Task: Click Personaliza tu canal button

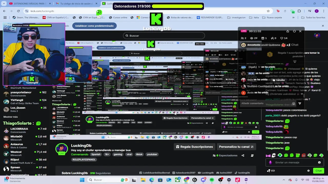Action: (236, 147)
